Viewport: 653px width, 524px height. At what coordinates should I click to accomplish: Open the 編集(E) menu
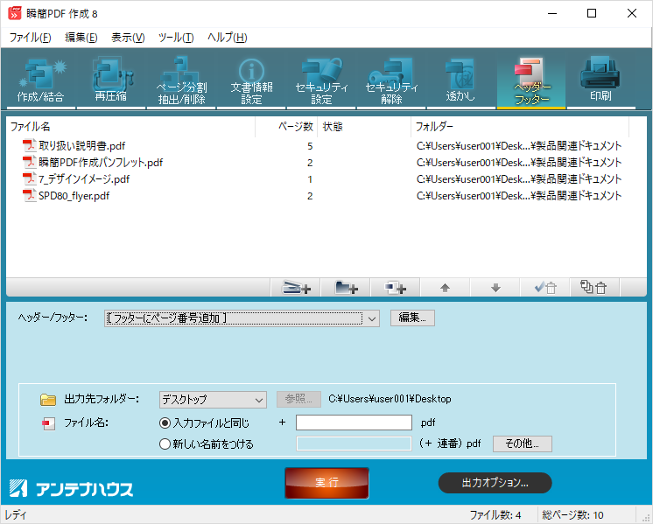click(x=81, y=38)
